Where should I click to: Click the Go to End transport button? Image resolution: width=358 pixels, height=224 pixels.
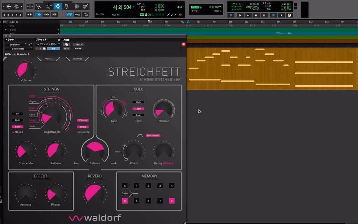click(x=264, y=15)
